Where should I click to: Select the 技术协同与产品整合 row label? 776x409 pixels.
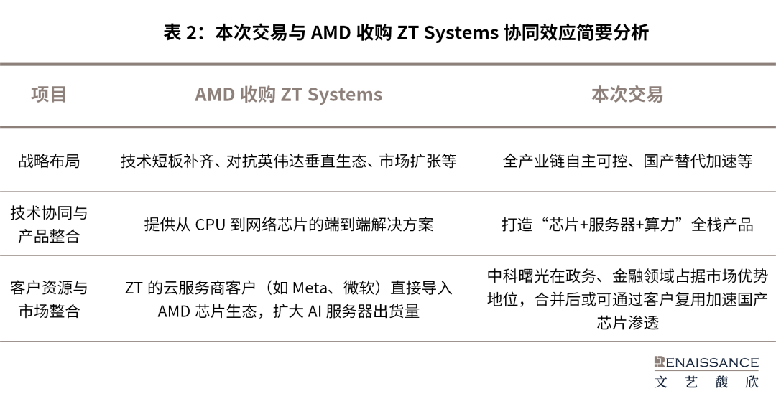coord(49,225)
